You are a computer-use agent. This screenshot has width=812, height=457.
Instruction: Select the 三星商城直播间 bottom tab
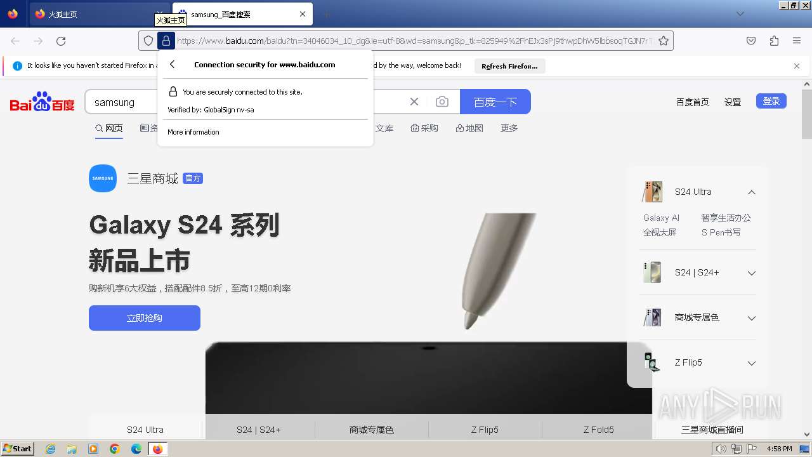[x=712, y=430]
